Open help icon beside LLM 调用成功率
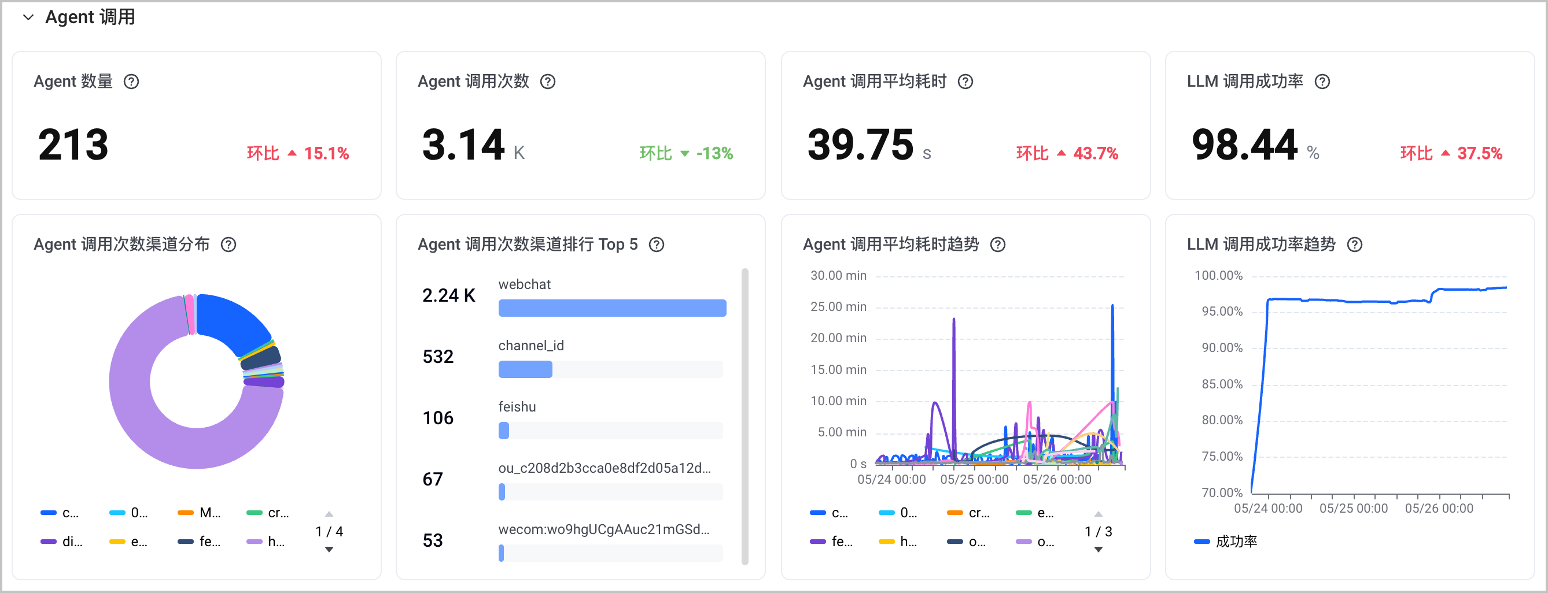The width and height of the screenshot is (1548, 593). click(x=1322, y=81)
